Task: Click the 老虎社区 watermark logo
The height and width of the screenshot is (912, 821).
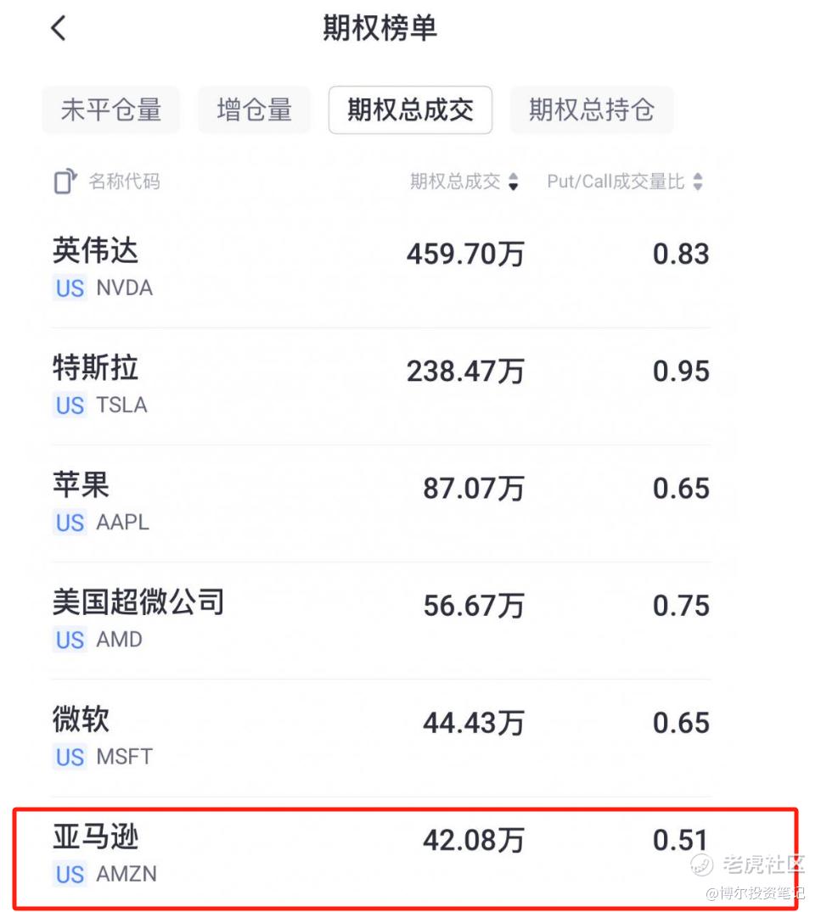Action: (748, 864)
